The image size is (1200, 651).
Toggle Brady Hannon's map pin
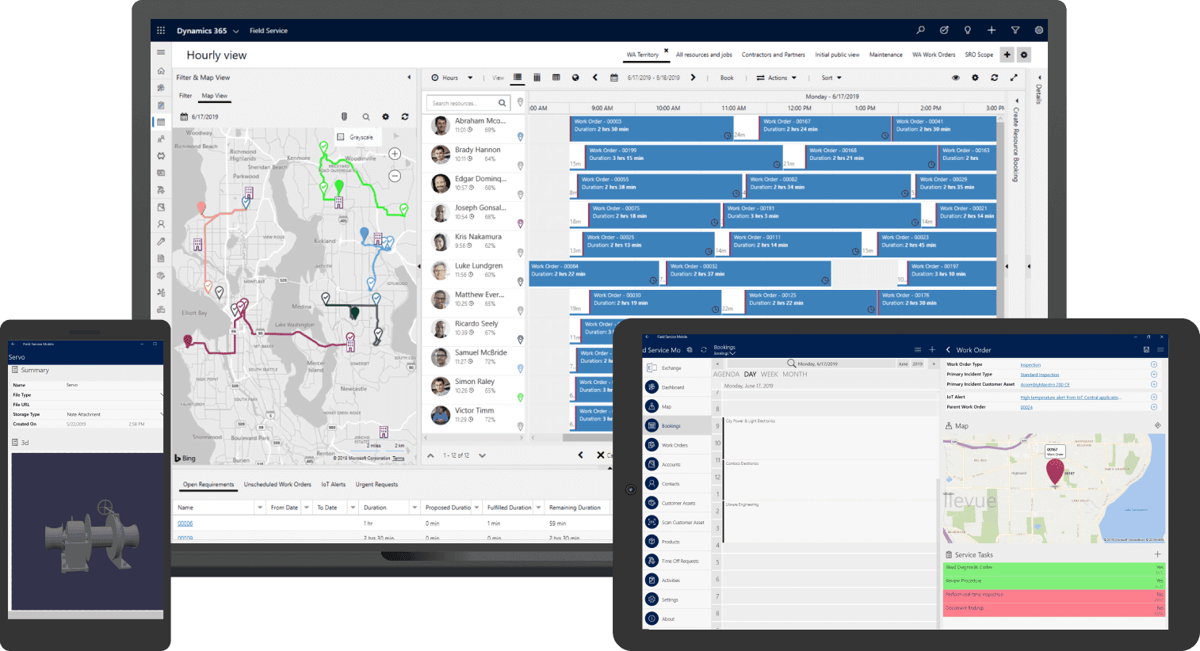(x=520, y=166)
